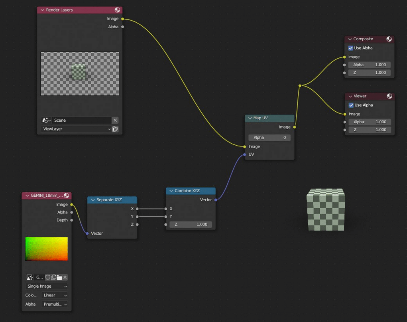This screenshot has width=407, height=322.
Task: Open the Linear color space dropdown
Action: coord(55,295)
